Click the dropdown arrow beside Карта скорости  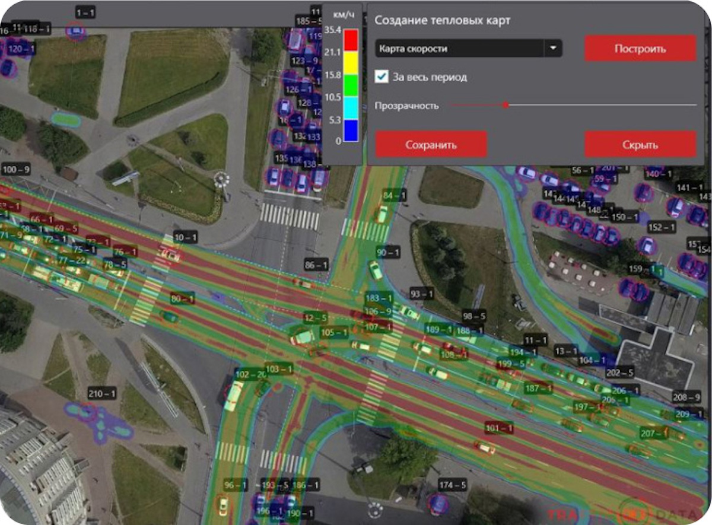[x=553, y=49]
